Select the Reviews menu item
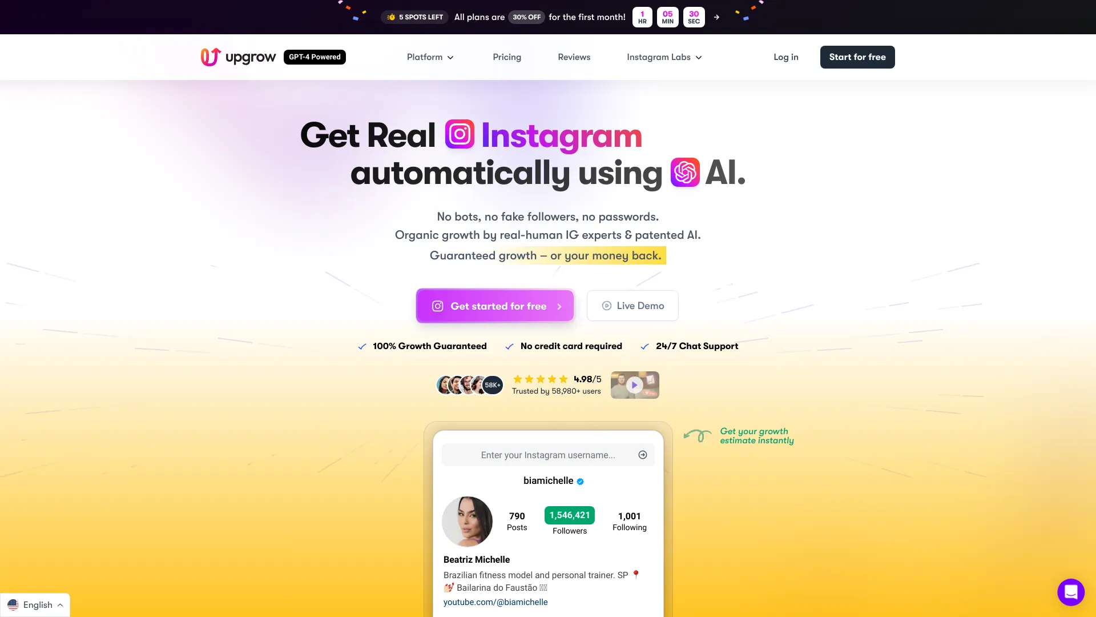This screenshot has width=1096, height=617. point(574,57)
